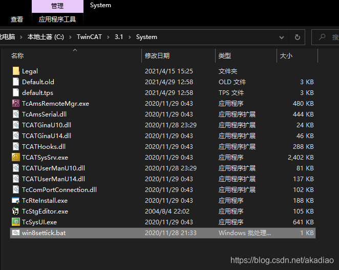Navigate to 3.1 breadcrumb
The width and height of the screenshot is (339, 270).
coord(119,37)
